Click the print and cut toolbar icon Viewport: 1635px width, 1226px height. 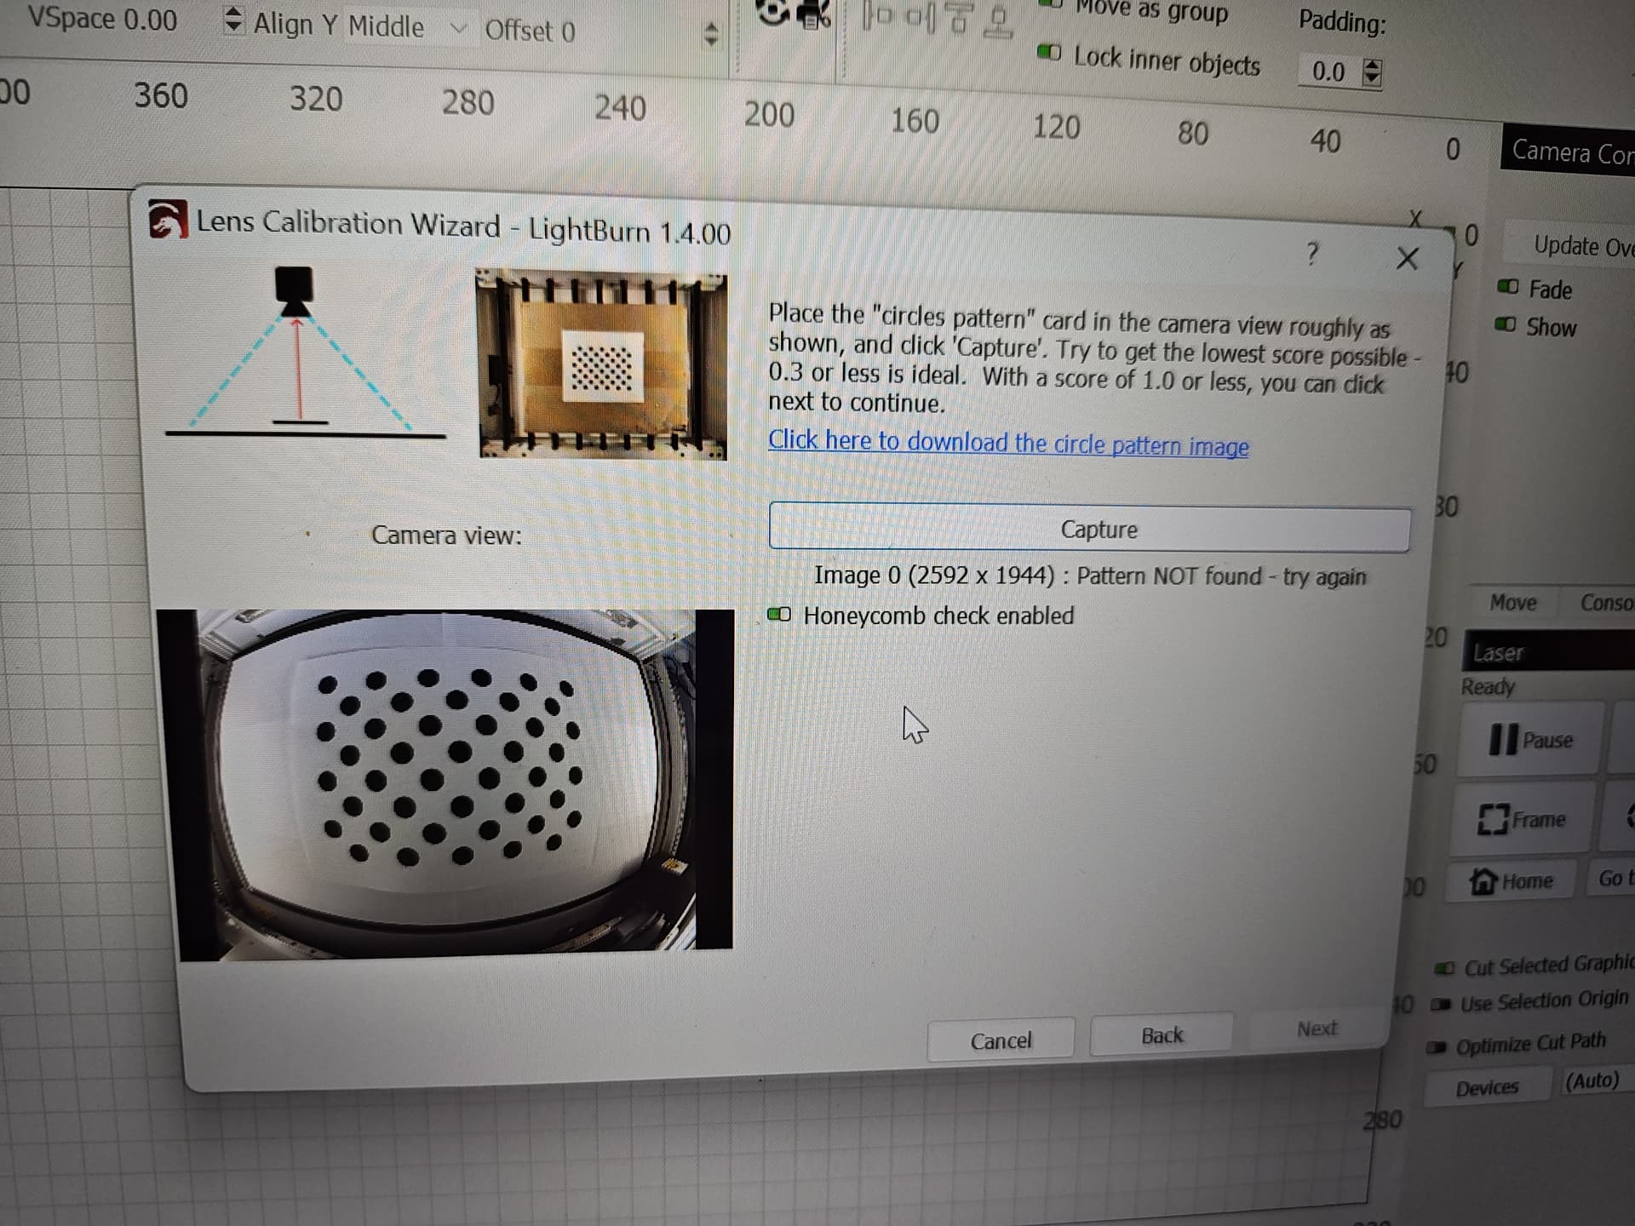click(x=815, y=14)
